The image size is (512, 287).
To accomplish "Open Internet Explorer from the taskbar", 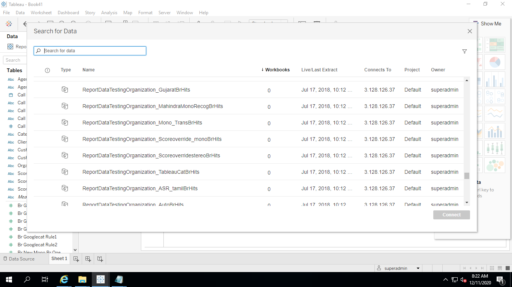I will click(x=64, y=279).
